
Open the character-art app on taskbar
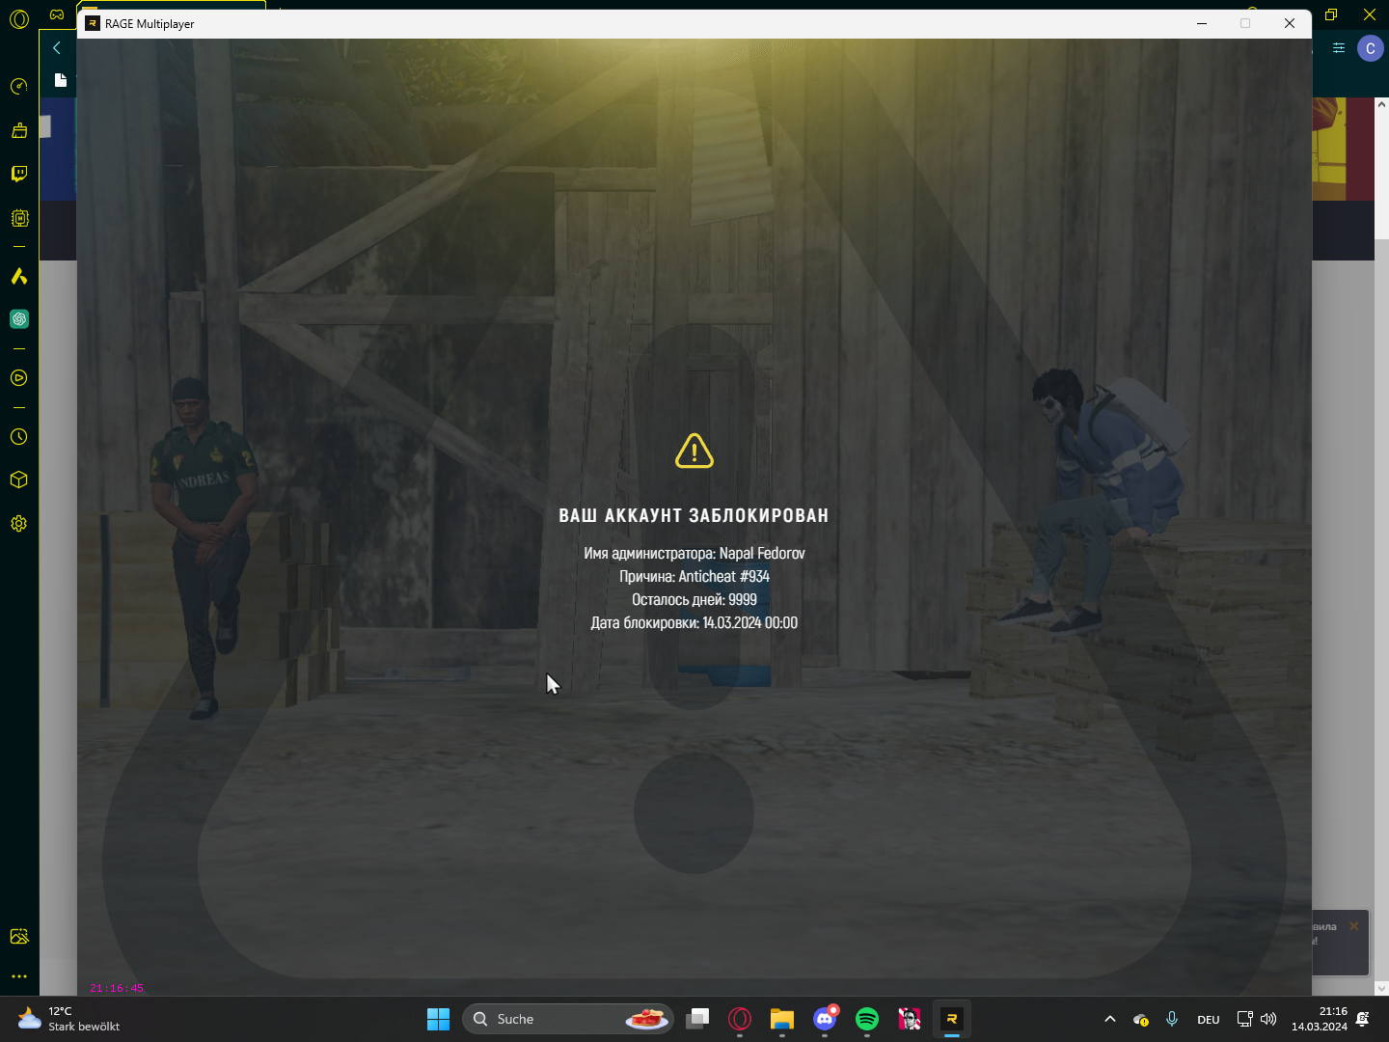click(x=910, y=1019)
